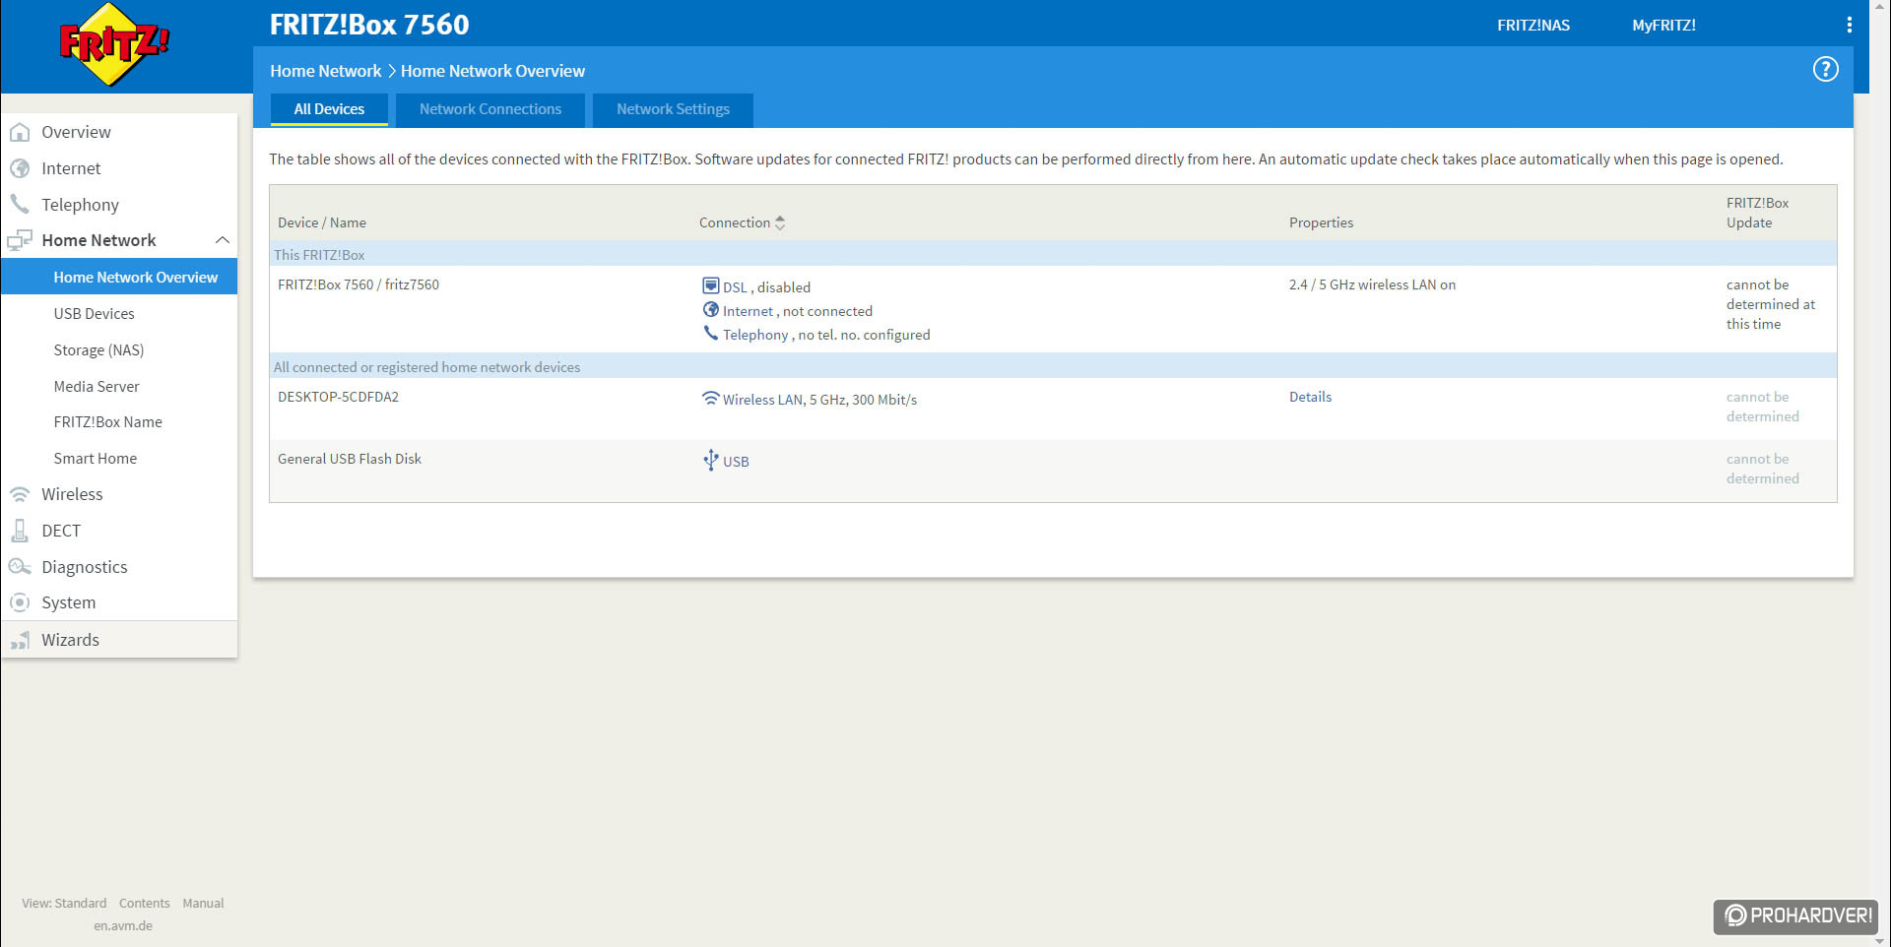The image size is (1891, 947).
Task: Click the Device / Name column header
Action: click(322, 222)
